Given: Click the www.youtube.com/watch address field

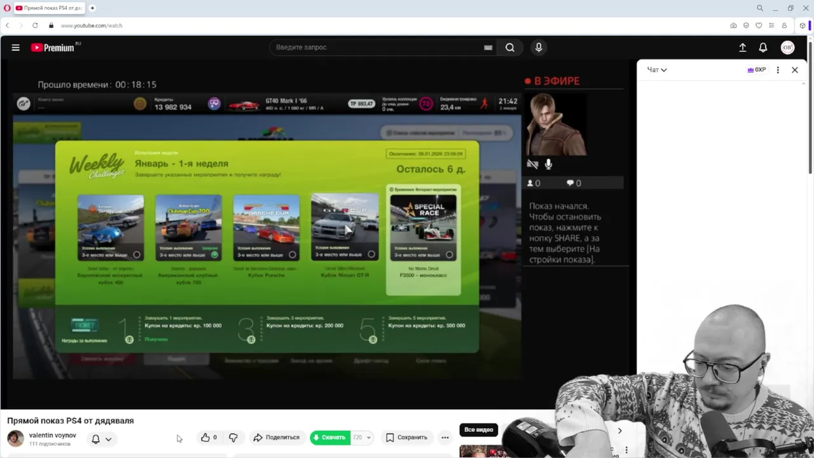Looking at the screenshot, I should point(92,25).
